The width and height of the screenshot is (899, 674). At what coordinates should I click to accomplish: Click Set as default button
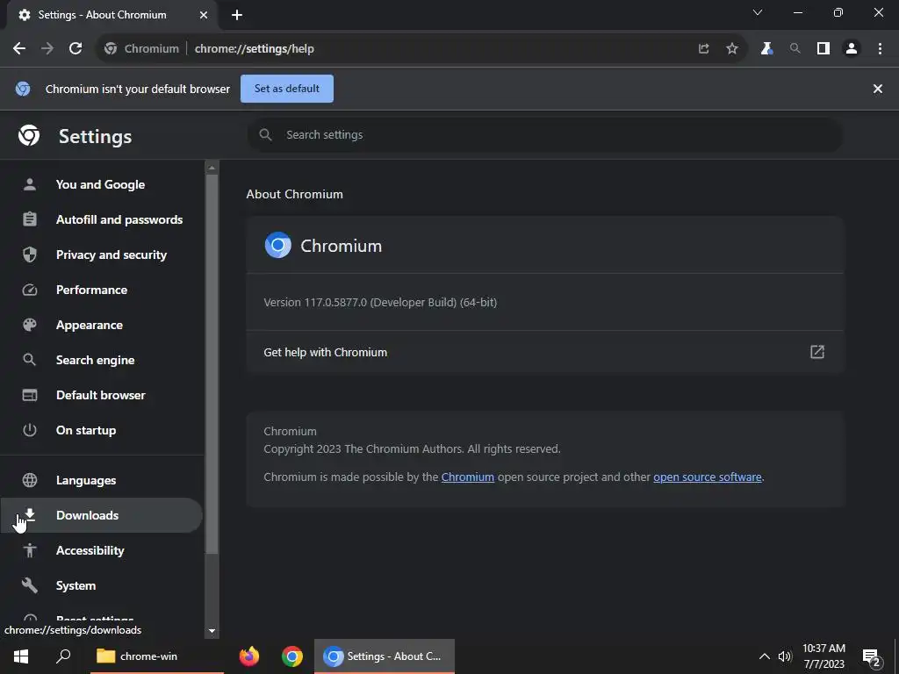click(287, 89)
